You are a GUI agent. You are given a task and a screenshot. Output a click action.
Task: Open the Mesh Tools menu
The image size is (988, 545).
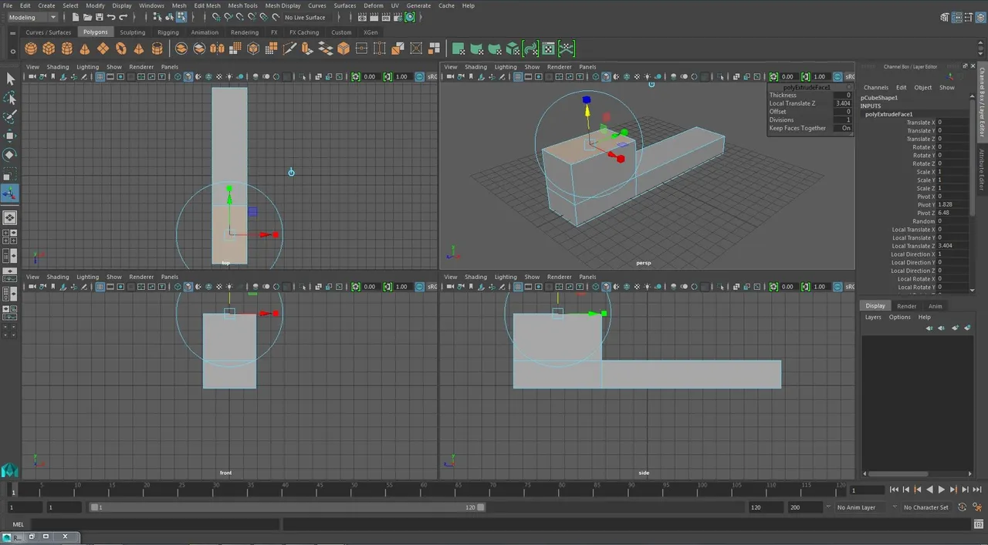(242, 5)
